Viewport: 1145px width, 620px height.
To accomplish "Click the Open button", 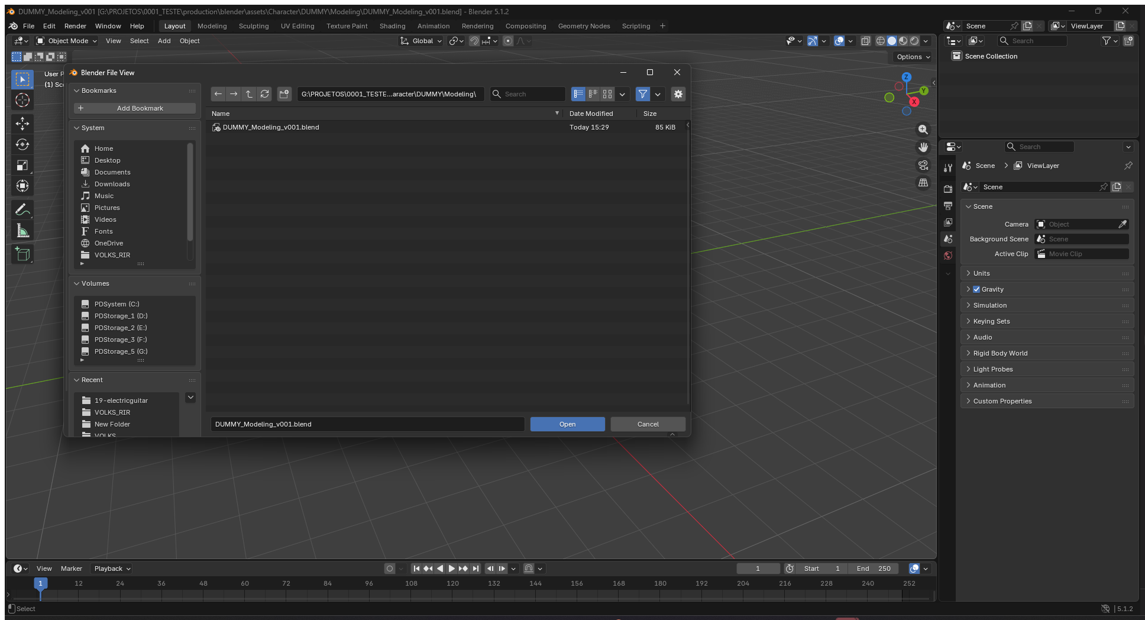I will click(568, 424).
